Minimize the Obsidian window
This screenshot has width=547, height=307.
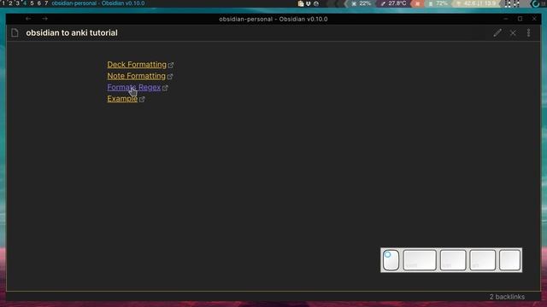(x=506, y=19)
